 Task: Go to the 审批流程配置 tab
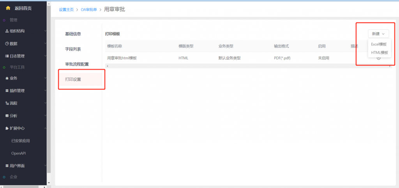click(77, 64)
